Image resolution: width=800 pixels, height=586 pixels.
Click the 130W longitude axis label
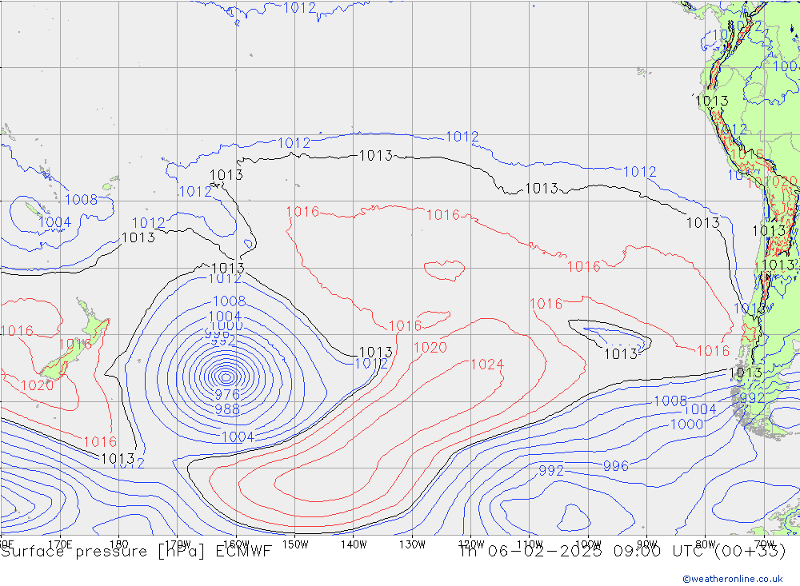(412, 544)
